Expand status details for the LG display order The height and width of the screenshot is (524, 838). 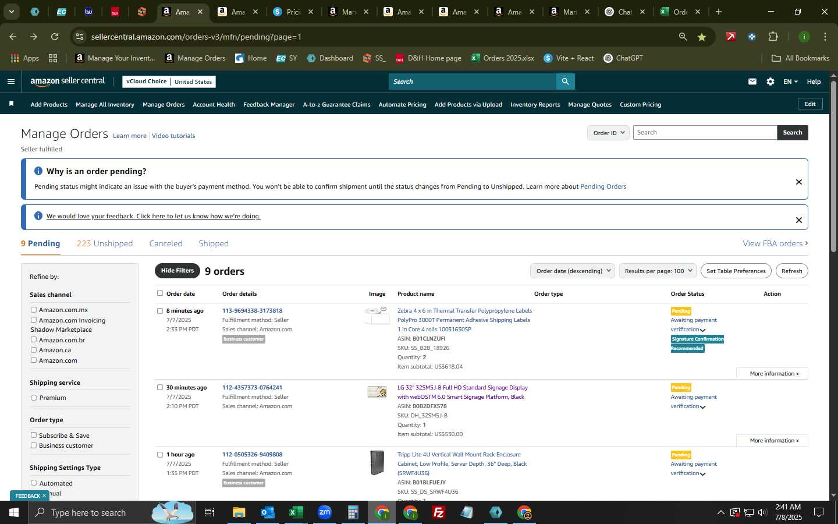(702, 407)
